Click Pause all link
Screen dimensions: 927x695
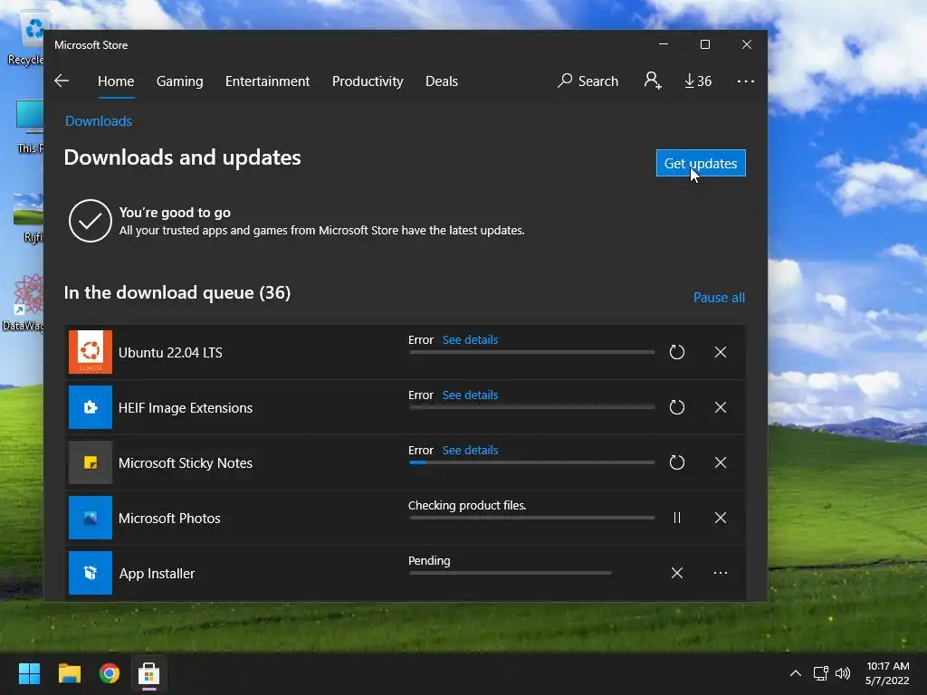pyautogui.click(x=719, y=297)
